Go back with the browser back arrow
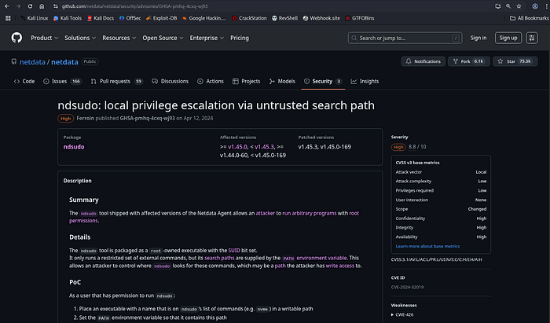 tap(6, 6)
